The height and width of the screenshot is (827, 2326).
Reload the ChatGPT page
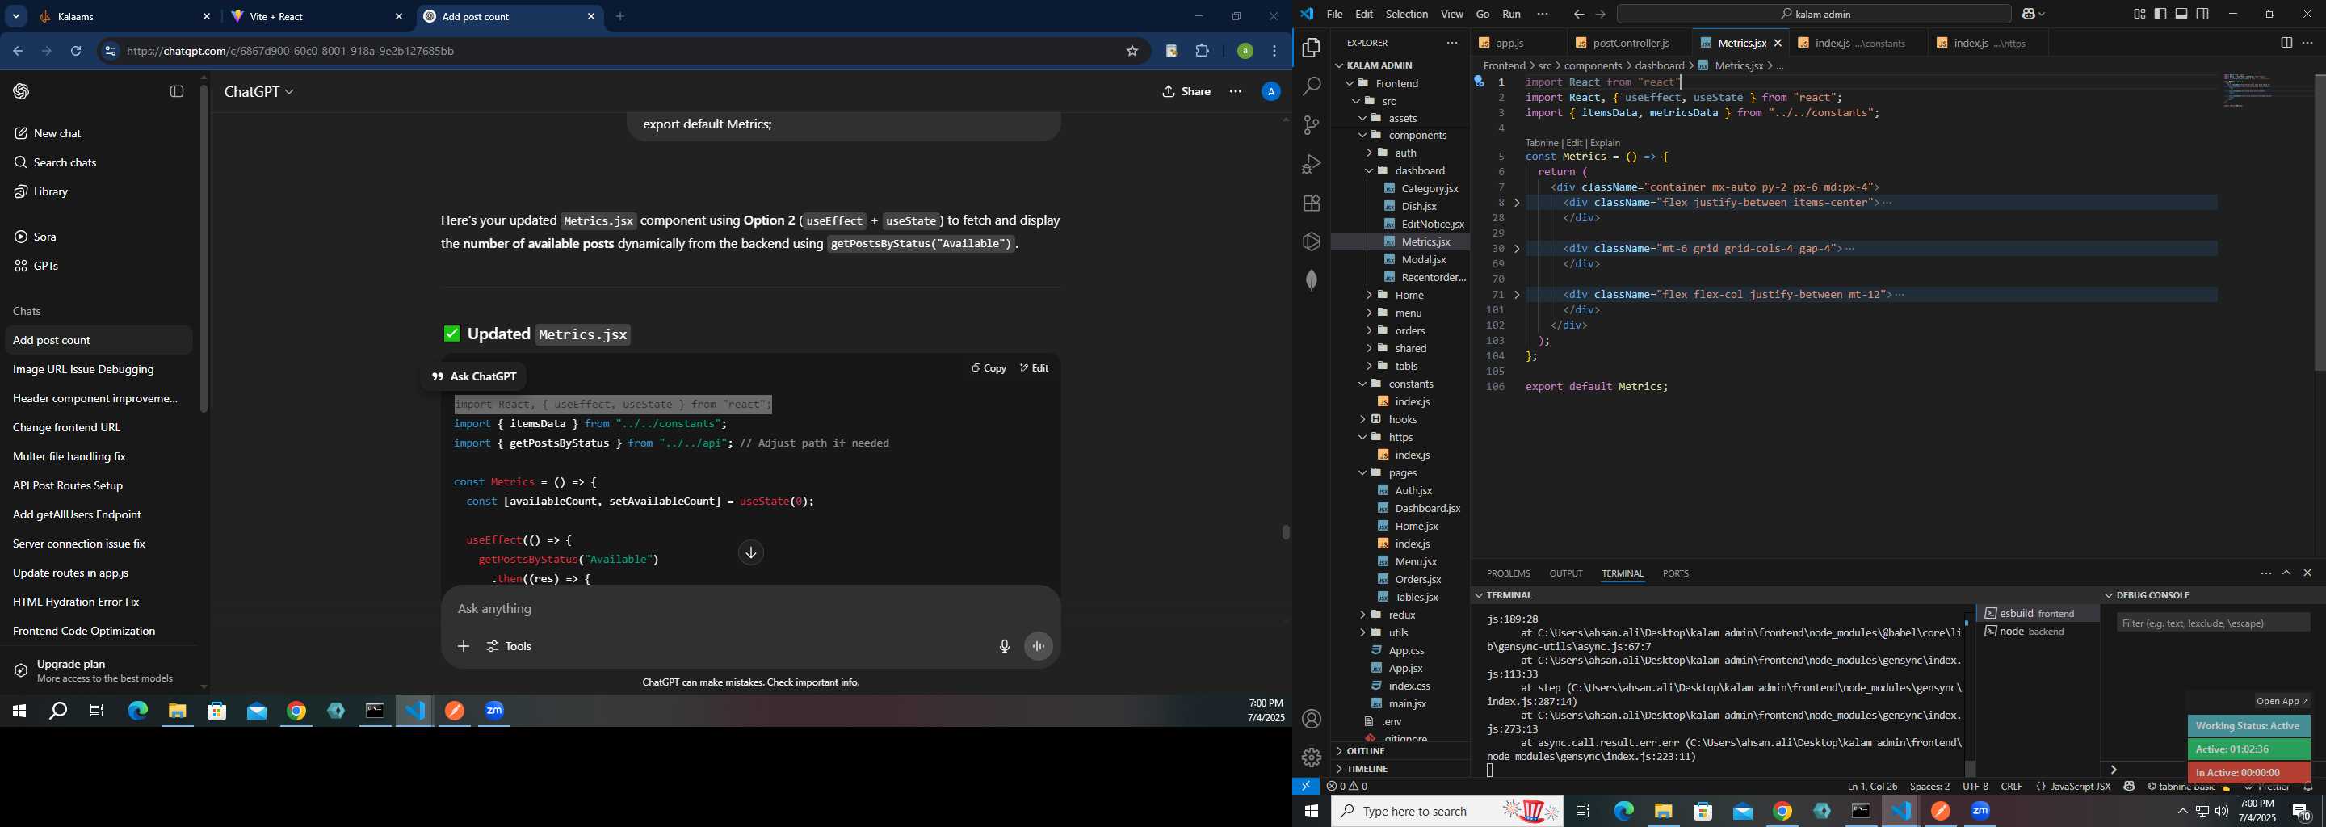(77, 52)
